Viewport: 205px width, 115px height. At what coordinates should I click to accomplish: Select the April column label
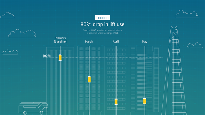(x=116, y=42)
